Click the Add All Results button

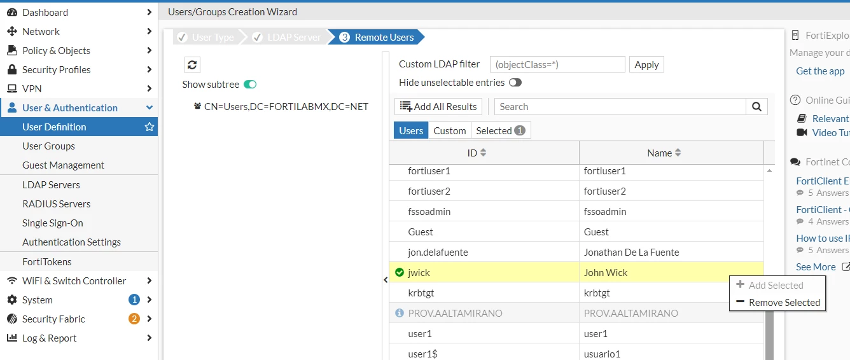[x=438, y=106]
